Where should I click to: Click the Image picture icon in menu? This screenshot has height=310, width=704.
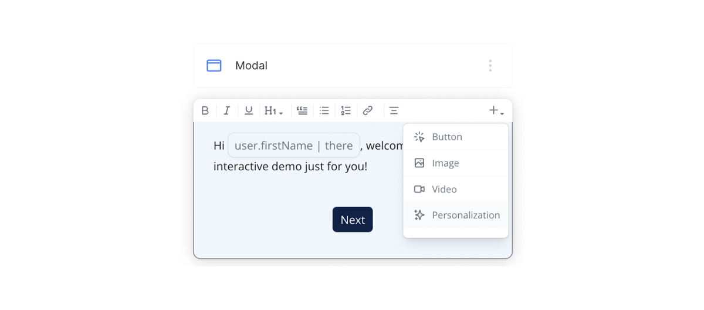tap(419, 163)
